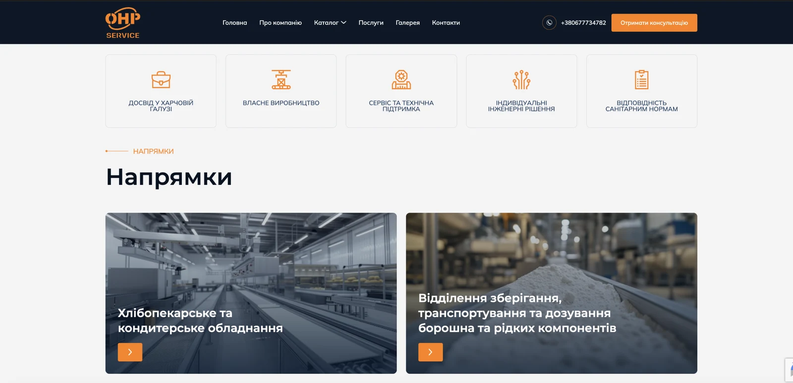Click the ІНДИВІДУАЛЬНІ ІНЖЕНЕРНІ РІШЕННЯ label
This screenshot has width=793, height=383.
[x=521, y=106]
